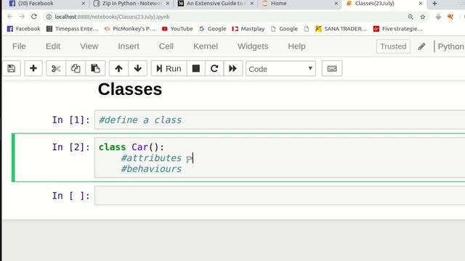This screenshot has height=261, width=465.
Task: Open the Timepass Ente... bookmark
Action: tap(73, 29)
